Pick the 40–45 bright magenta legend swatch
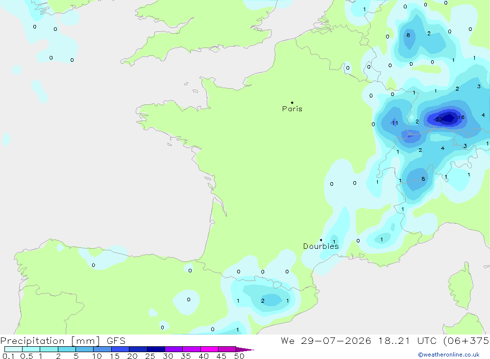The height and width of the screenshot is (359, 490). (209, 349)
